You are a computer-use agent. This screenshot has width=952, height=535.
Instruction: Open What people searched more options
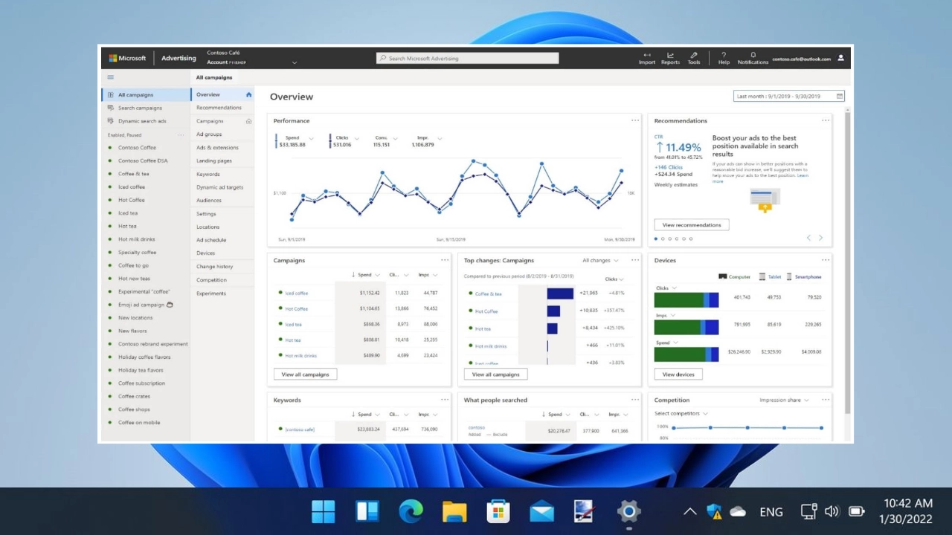tap(635, 400)
